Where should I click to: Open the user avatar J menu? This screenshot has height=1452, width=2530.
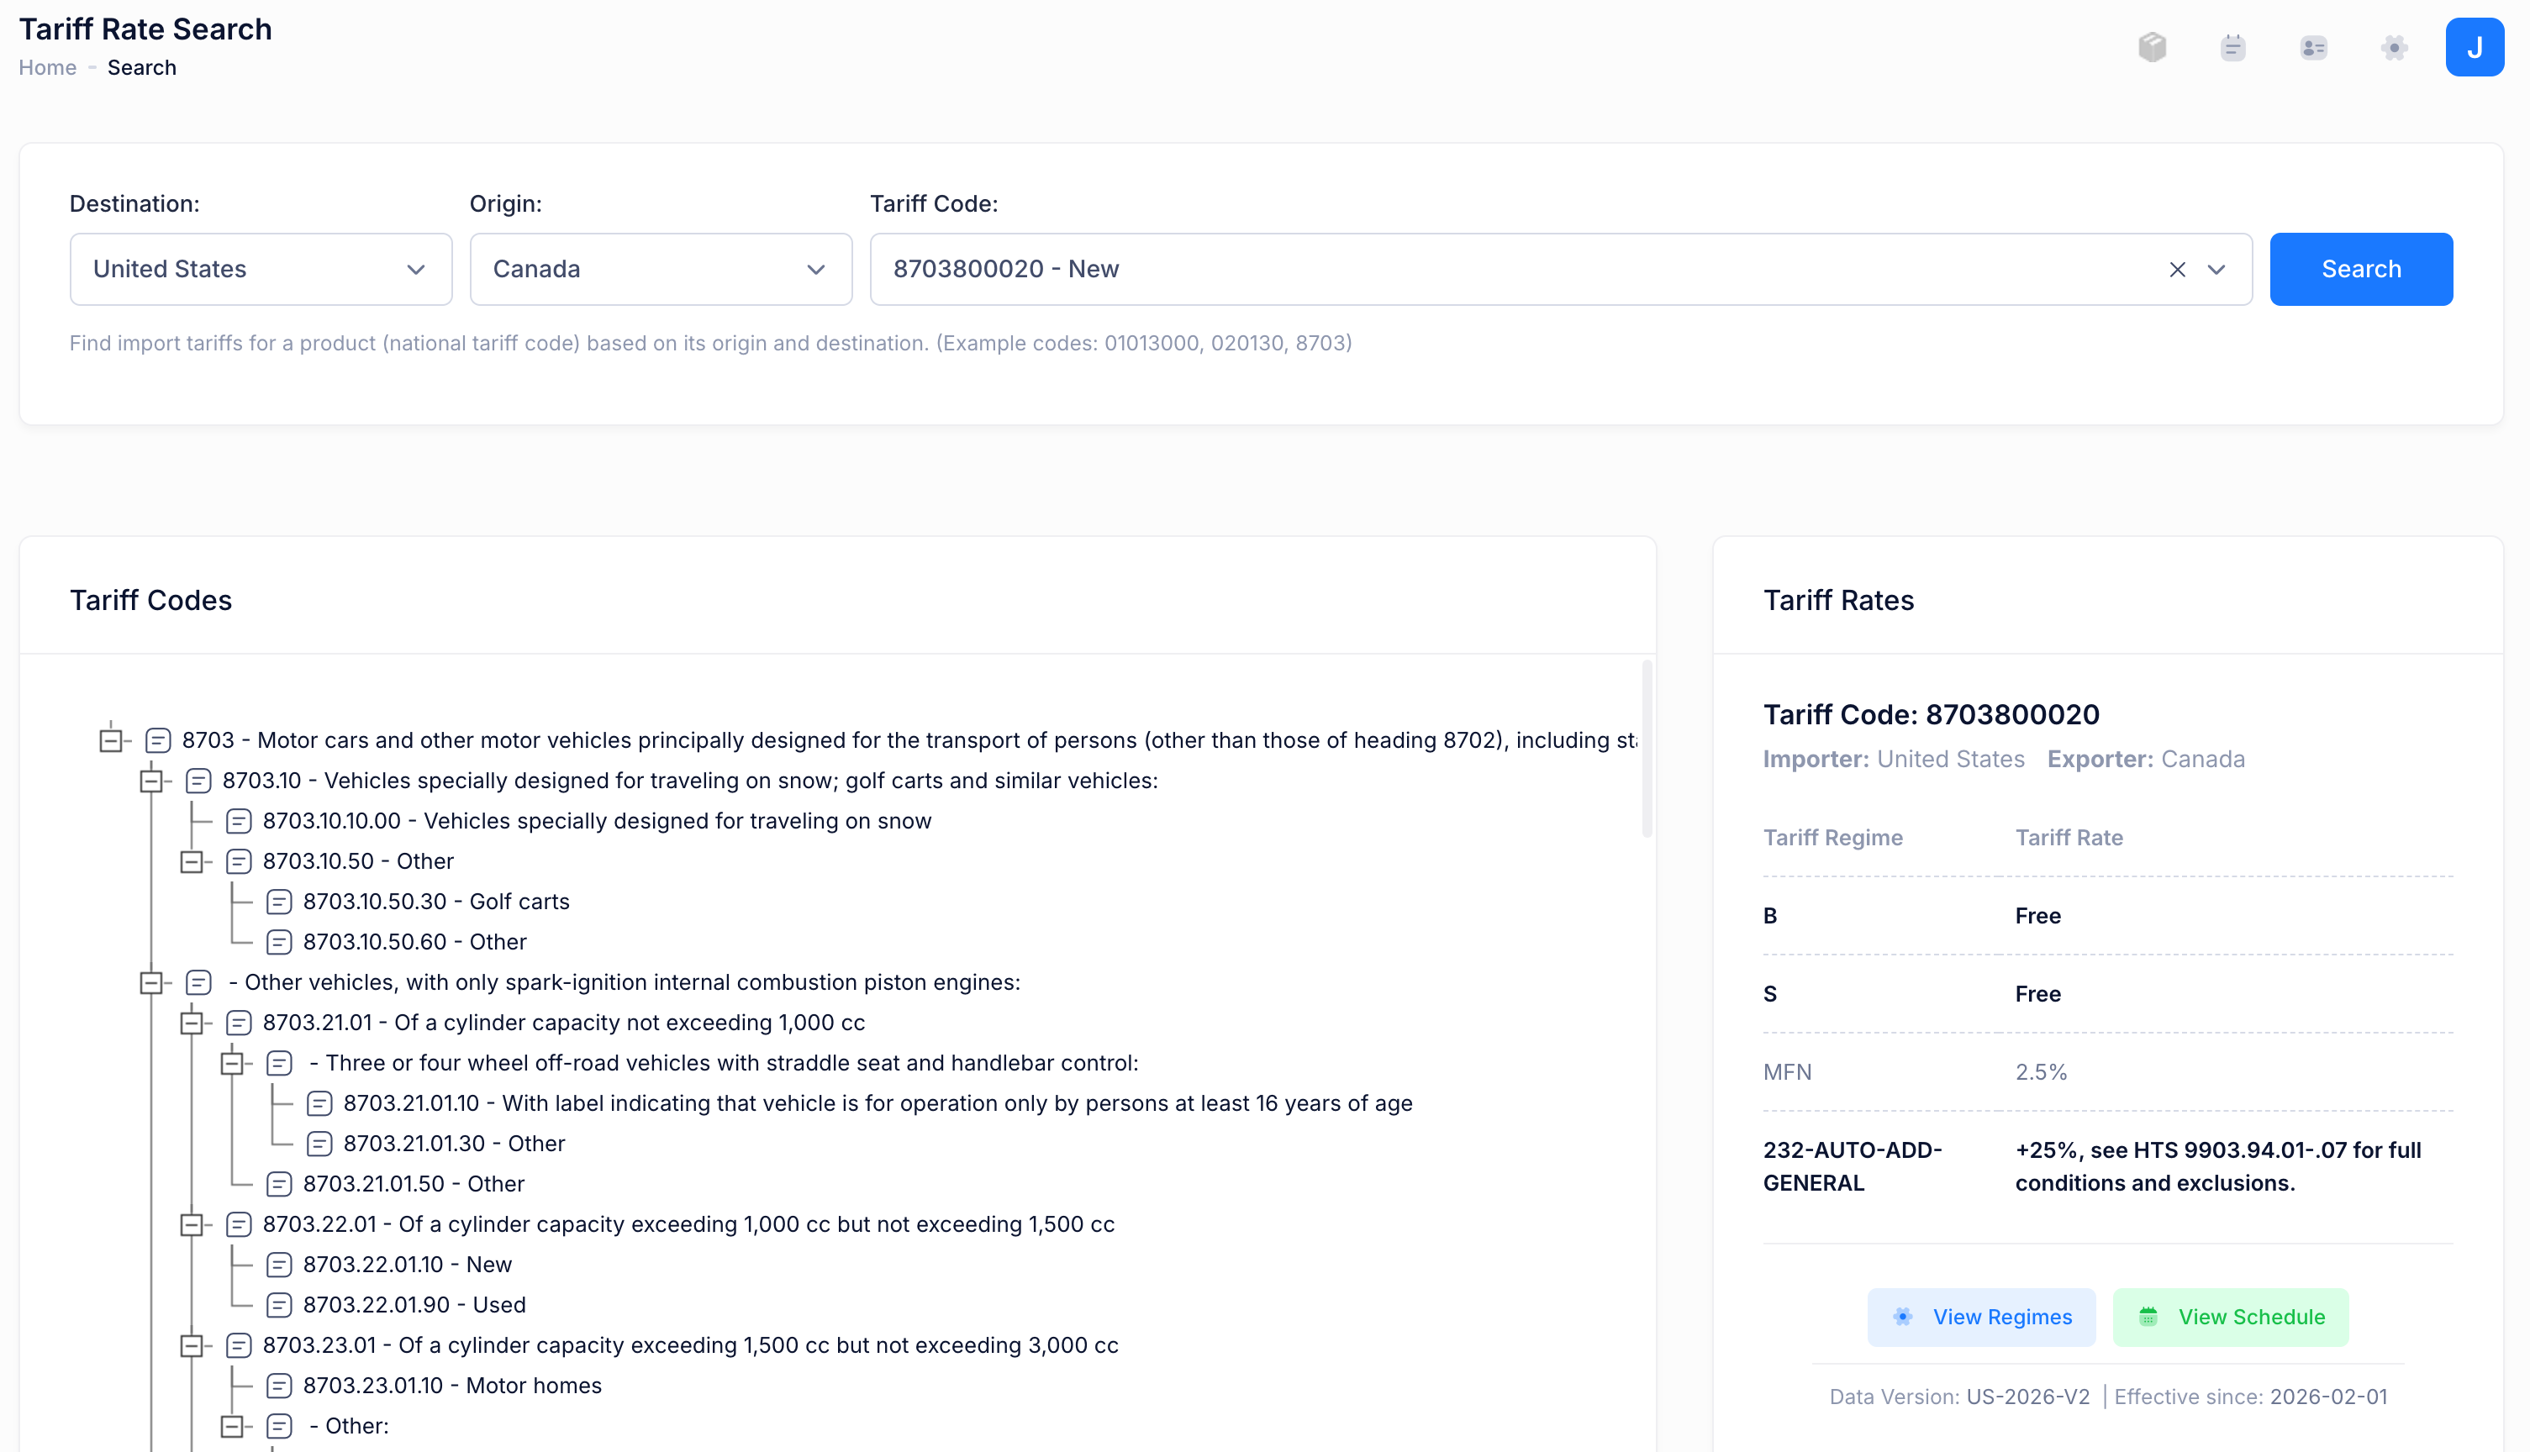click(x=2473, y=47)
